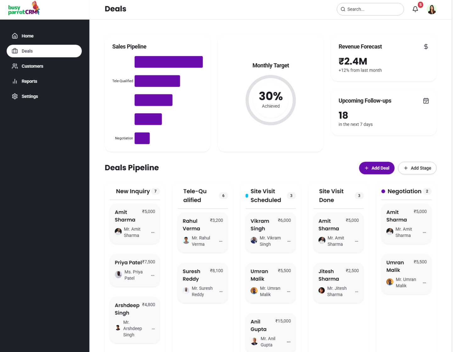Viewport: 453px width, 352px height.
Task: Click the Settings gear icon
Action: 15,96
